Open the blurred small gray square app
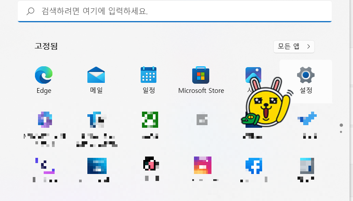The width and height of the screenshot is (353, 201). (202, 119)
